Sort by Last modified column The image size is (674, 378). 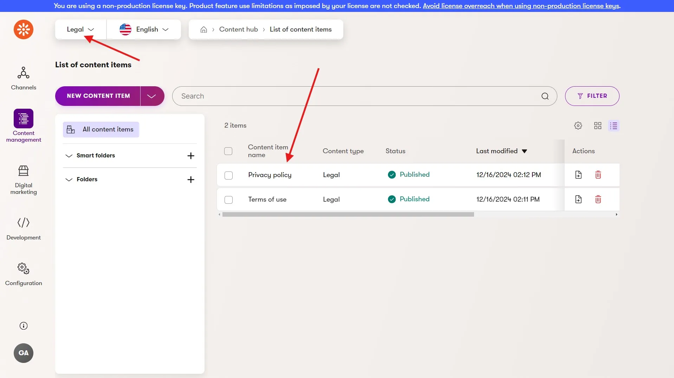[501, 151]
